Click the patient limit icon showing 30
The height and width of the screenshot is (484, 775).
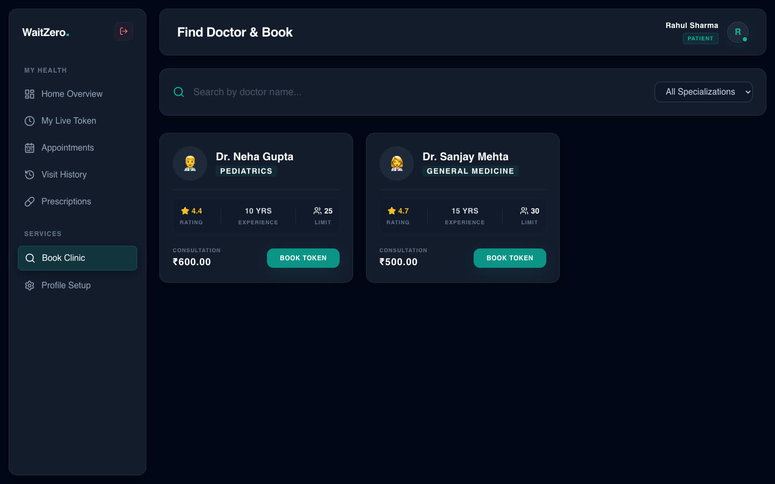pos(524,211)
